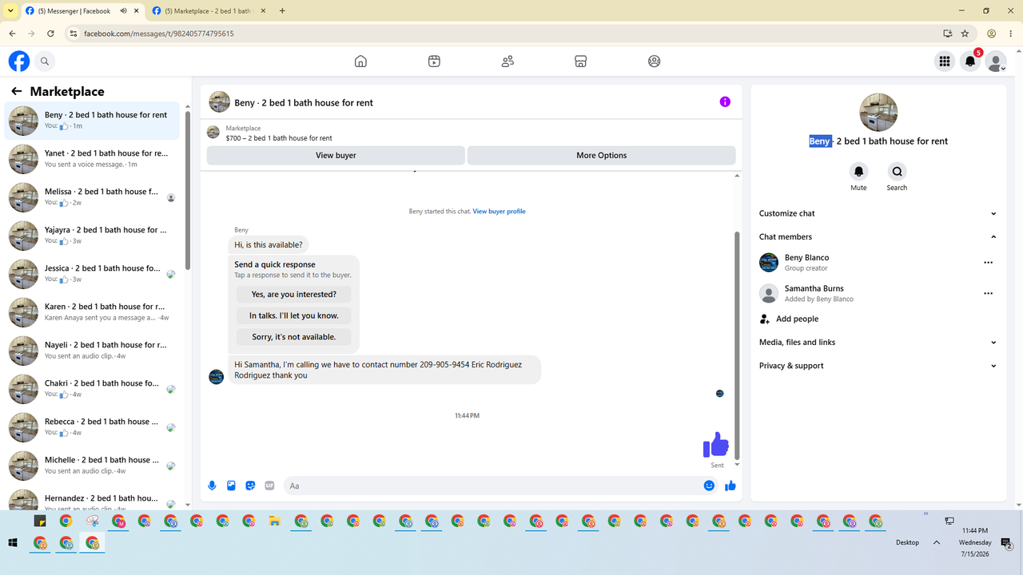1023x575 pixels.
Task: Open File Explorer from the taskbar
Action: pyautogui.click(x=274, y=521)
